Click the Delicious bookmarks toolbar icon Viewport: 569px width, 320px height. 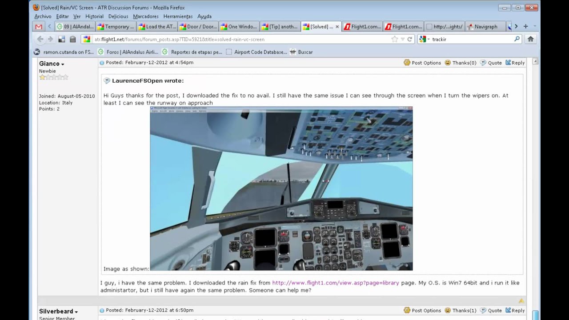(x=61, y=39)
